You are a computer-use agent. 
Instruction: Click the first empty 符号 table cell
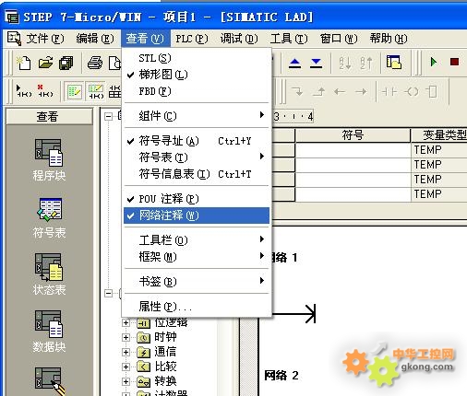click(353, 150)
